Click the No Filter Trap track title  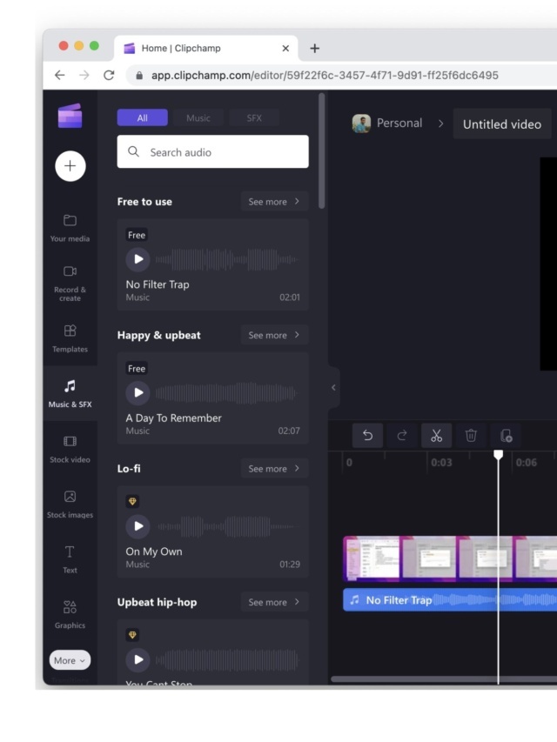[158, 284]
